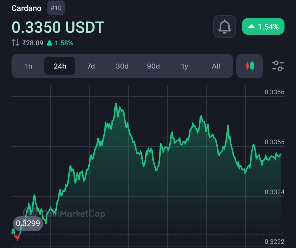Screen dimensions: 296x248
Task: Switch to candlestick chart view
Action: pyautogui.click(x=250, y=66)
